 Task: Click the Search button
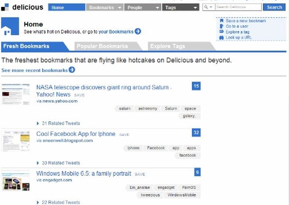pos(274,7)
